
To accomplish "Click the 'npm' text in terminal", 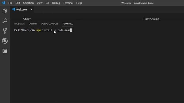I will tap(39, 30).
